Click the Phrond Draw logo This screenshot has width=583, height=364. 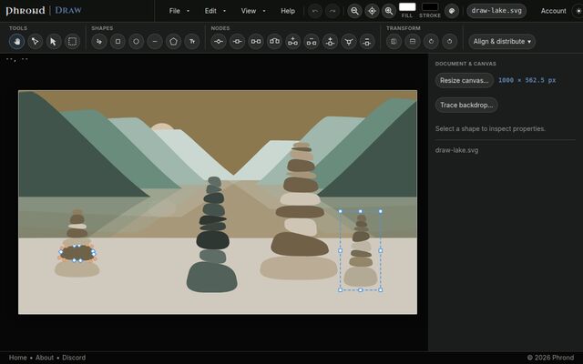44,10
